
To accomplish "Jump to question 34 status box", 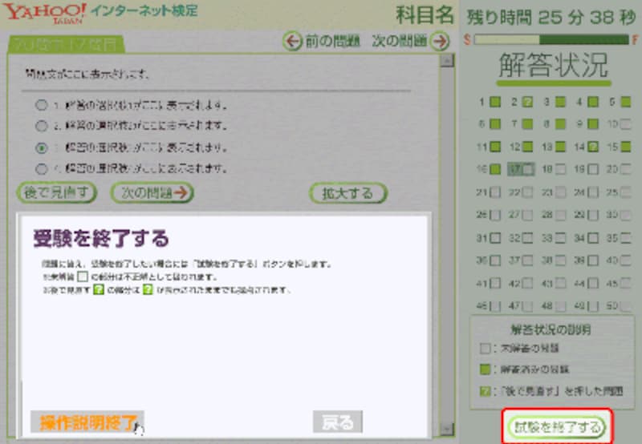I will click(593, 237).
